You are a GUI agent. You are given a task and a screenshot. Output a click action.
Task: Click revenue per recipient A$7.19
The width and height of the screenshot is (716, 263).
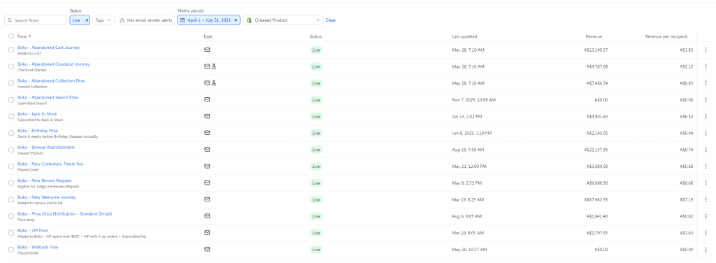pos(687,199)
